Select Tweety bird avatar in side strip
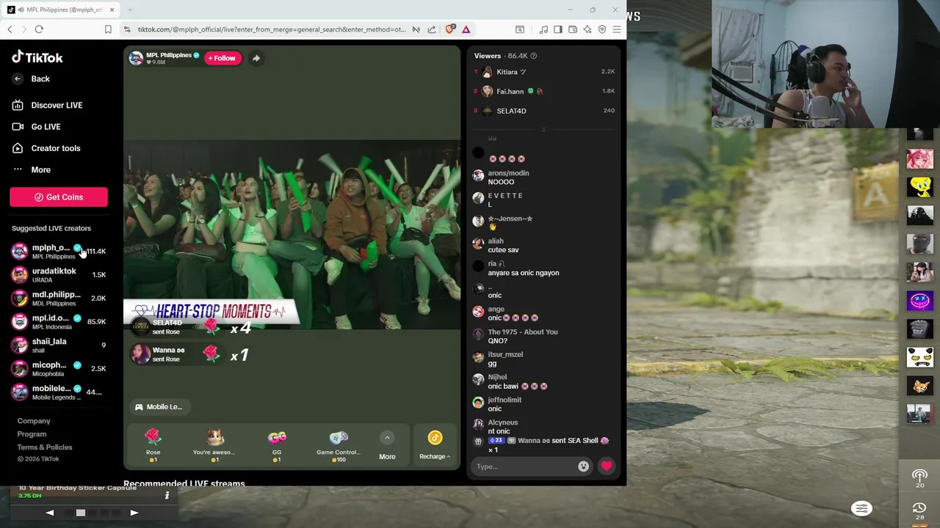The height and width of the screenshot is (528, 940). (x=919, y=186)
